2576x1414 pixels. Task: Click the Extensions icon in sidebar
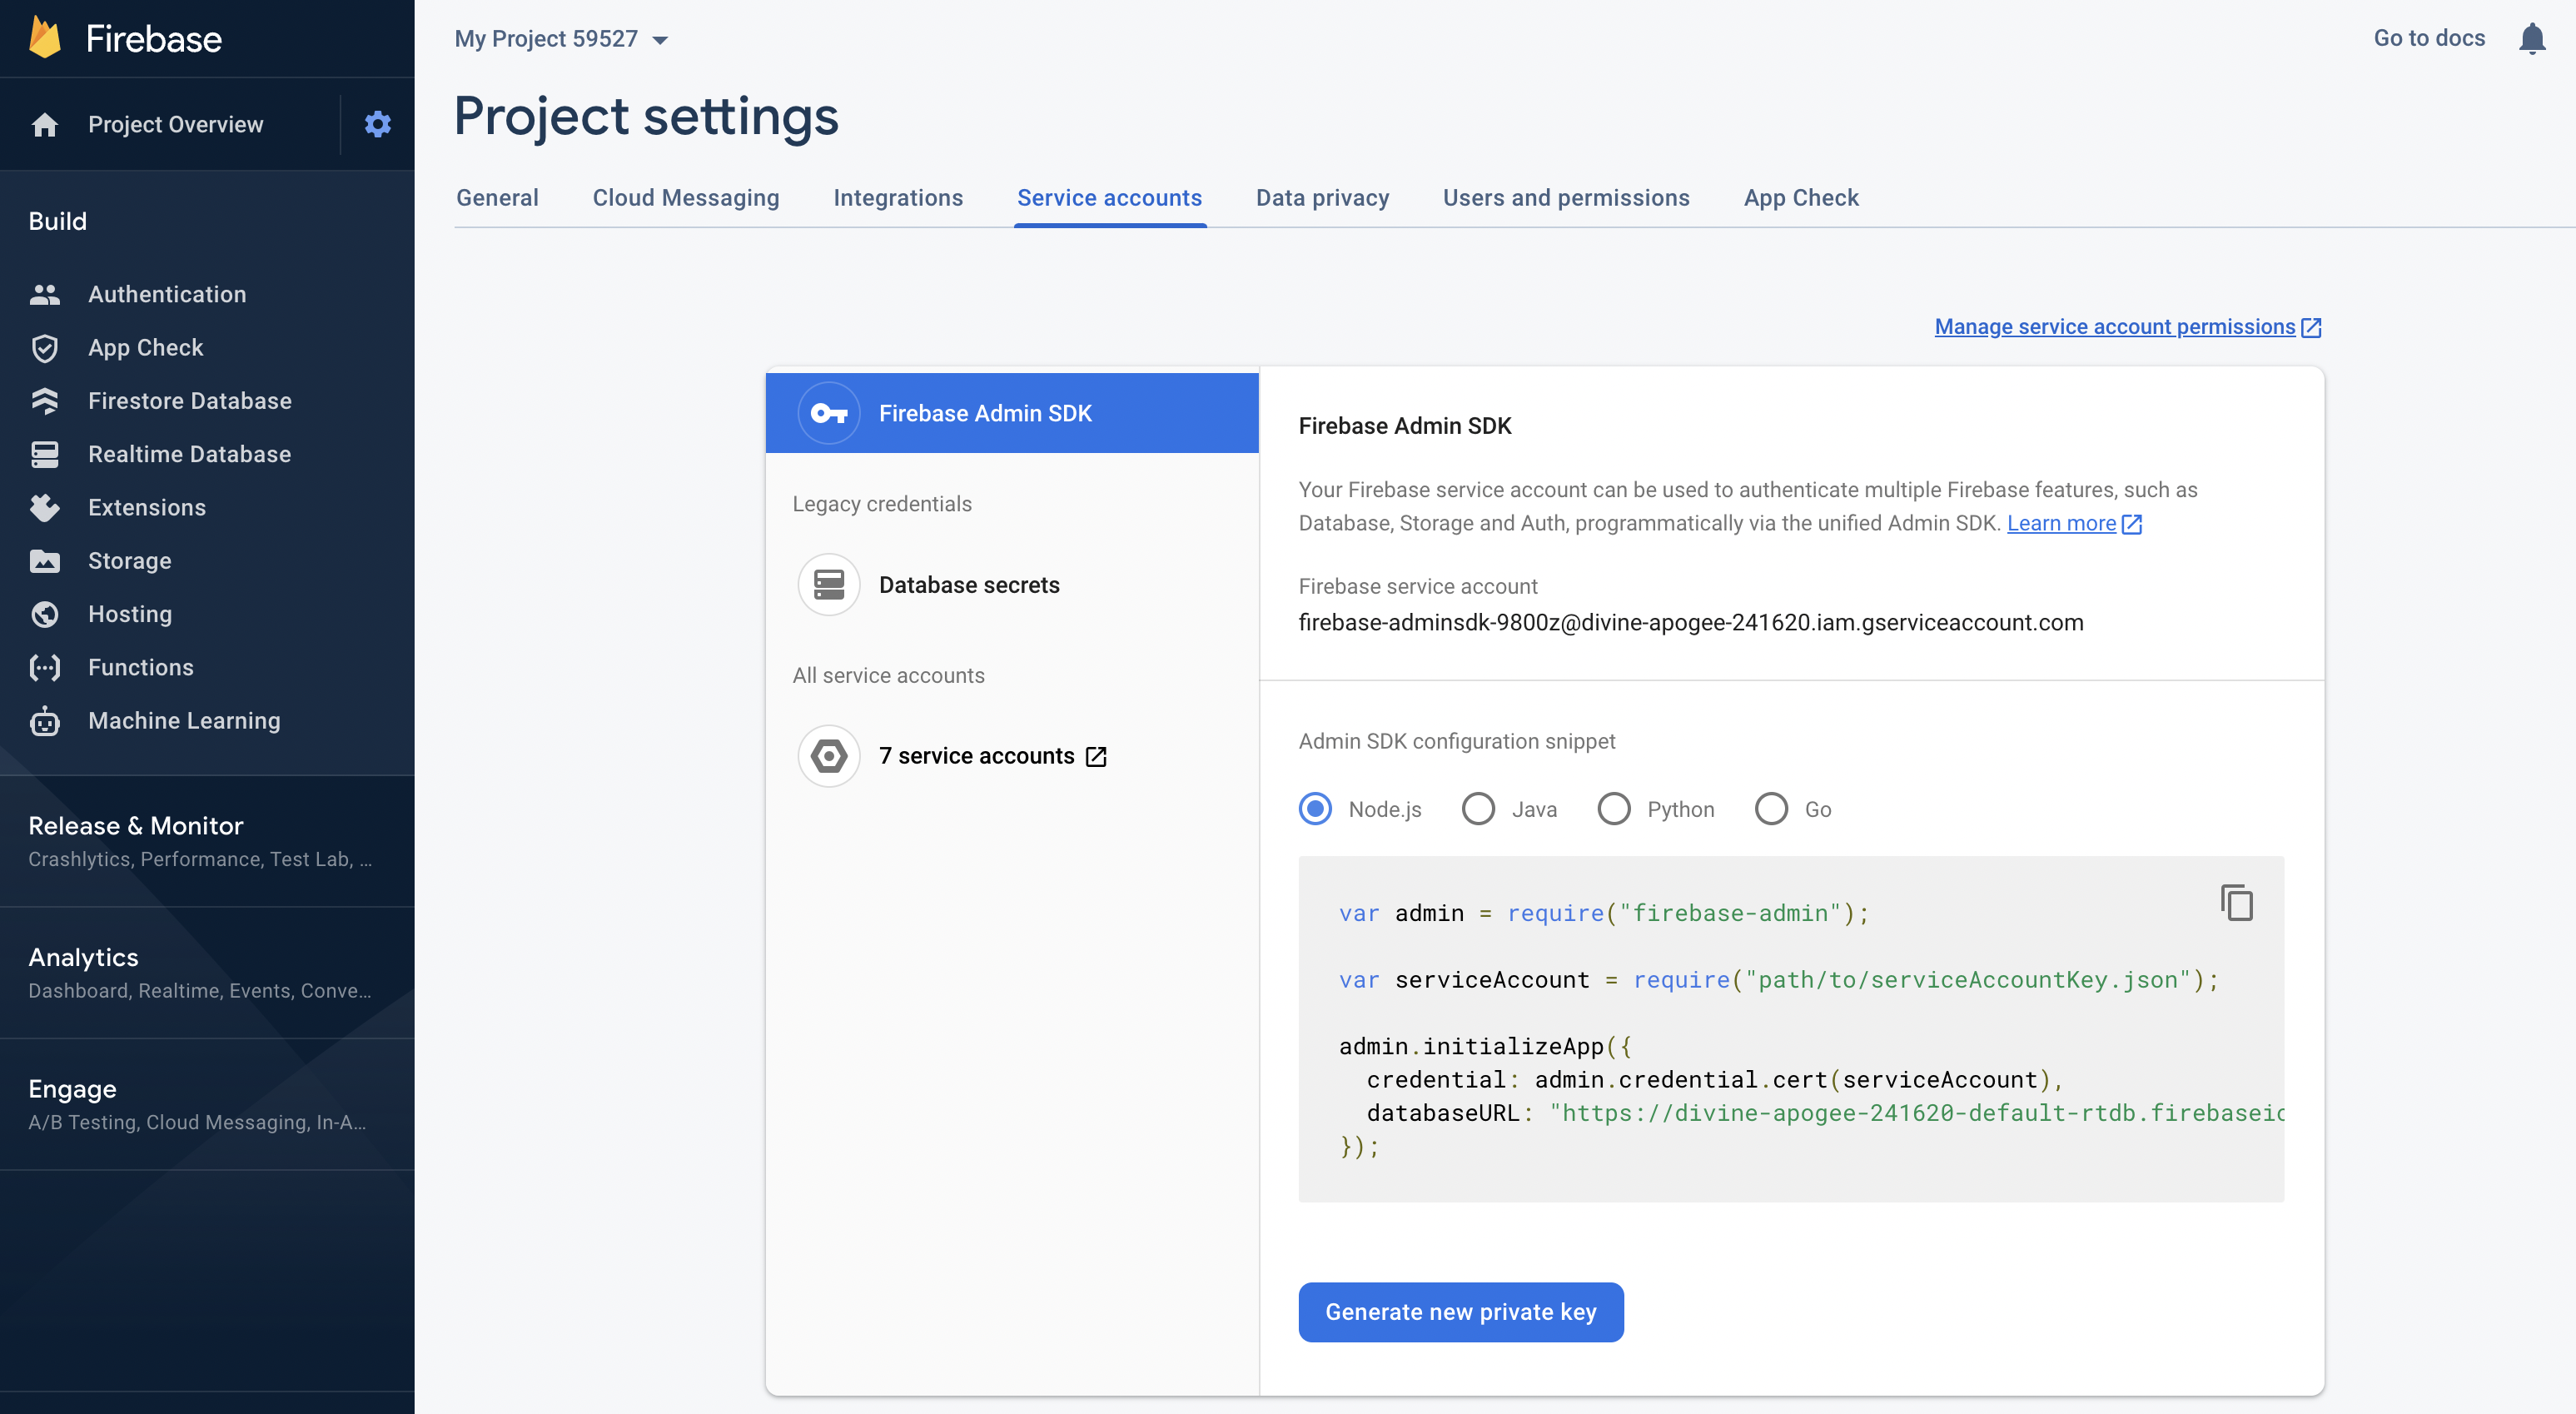tap(44, 507)
